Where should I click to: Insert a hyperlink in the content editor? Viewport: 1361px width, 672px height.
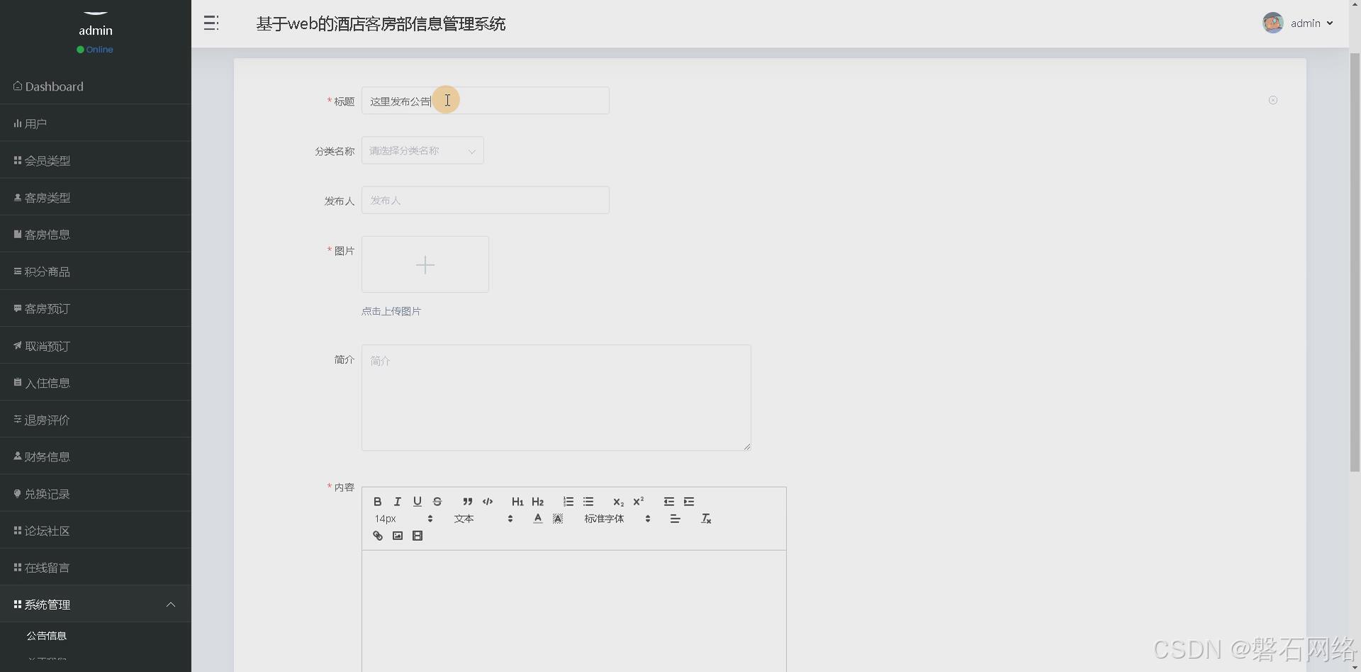tap(377, 535)
